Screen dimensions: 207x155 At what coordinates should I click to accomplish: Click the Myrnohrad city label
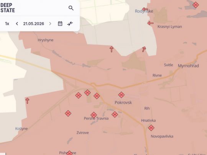pos(188,66)
